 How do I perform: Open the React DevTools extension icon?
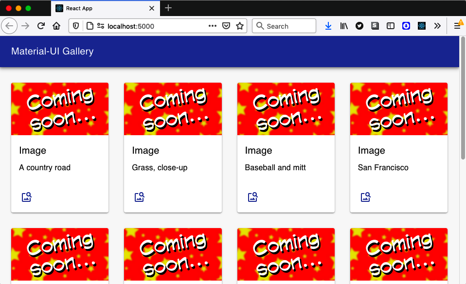(x=421, y=26)
